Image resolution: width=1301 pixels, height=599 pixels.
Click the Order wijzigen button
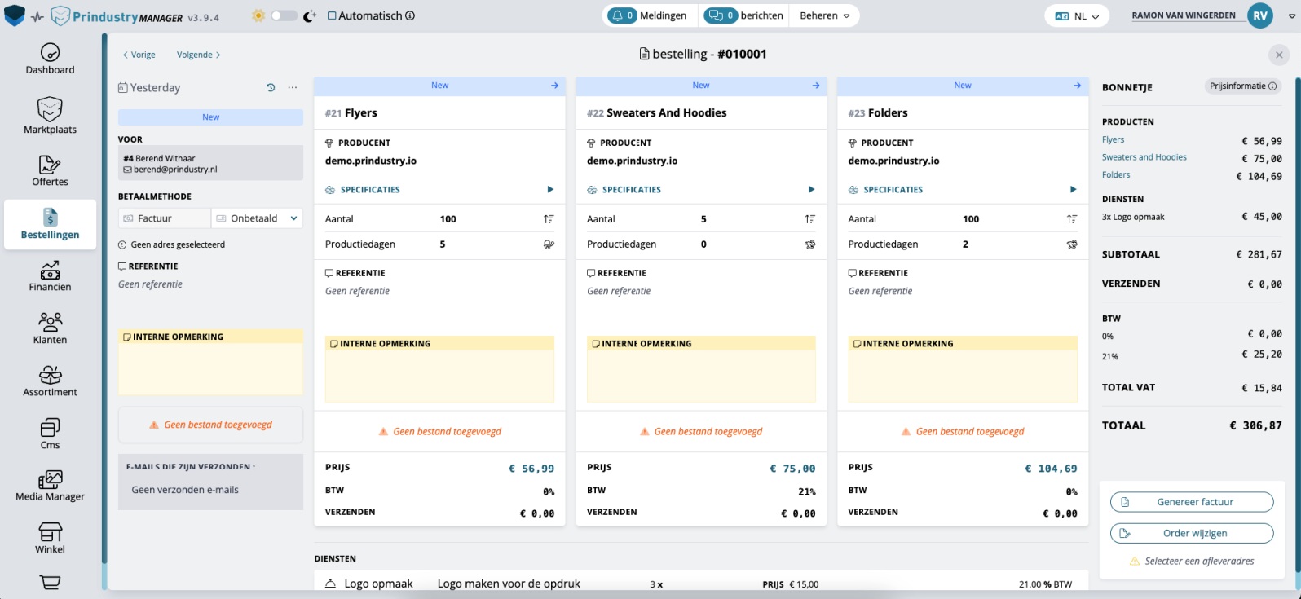(x=1191, y=533)
